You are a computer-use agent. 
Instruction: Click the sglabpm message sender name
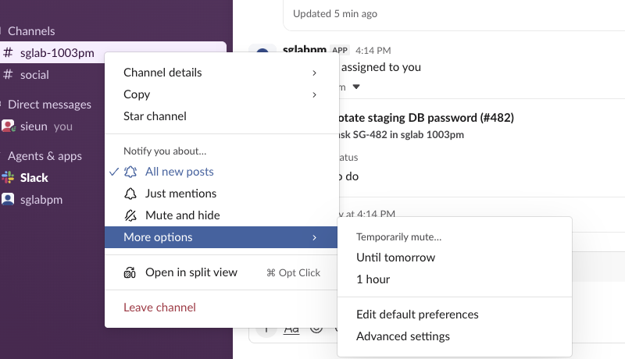pyautogui.click(x=305, y=50)
